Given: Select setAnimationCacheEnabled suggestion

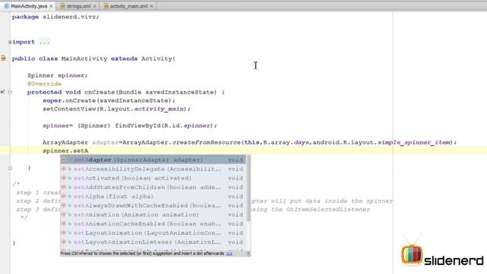Looking at the screenshot, I should 153,224.
